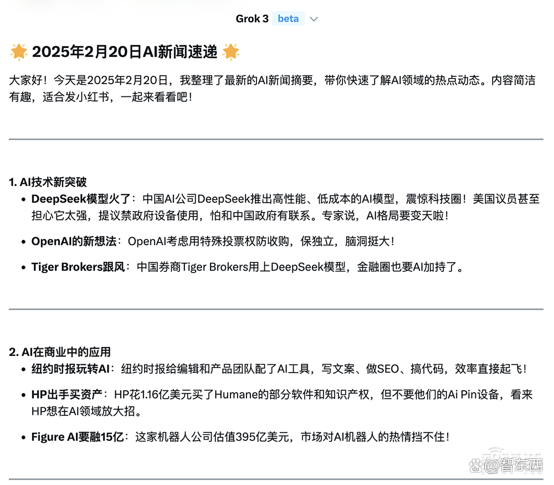Click the intro text starting 大家好

(x=272, y=89)
